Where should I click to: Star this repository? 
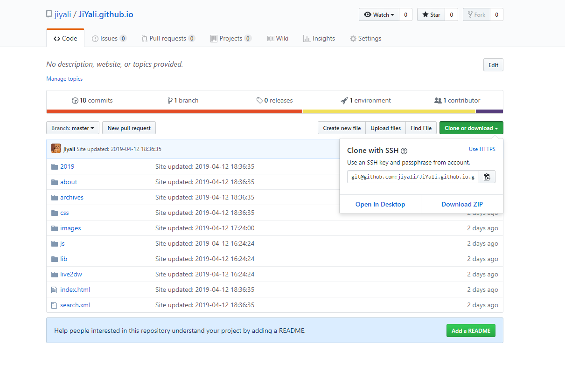pyautogui.click(x=431, y=14)
